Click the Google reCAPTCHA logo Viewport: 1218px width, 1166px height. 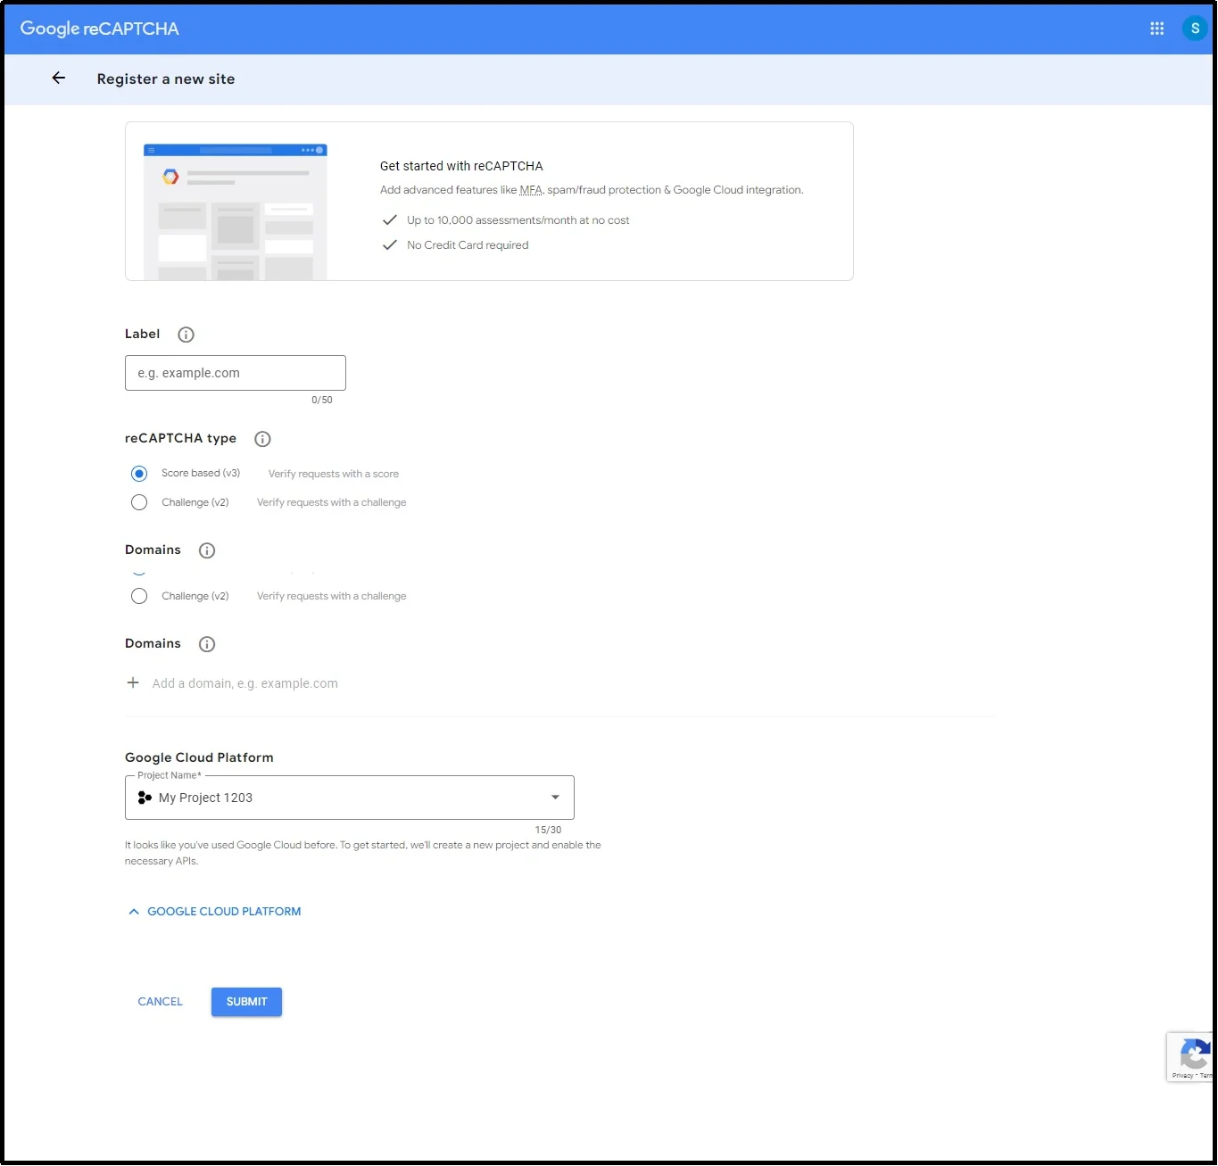click(x=98, y=29)
